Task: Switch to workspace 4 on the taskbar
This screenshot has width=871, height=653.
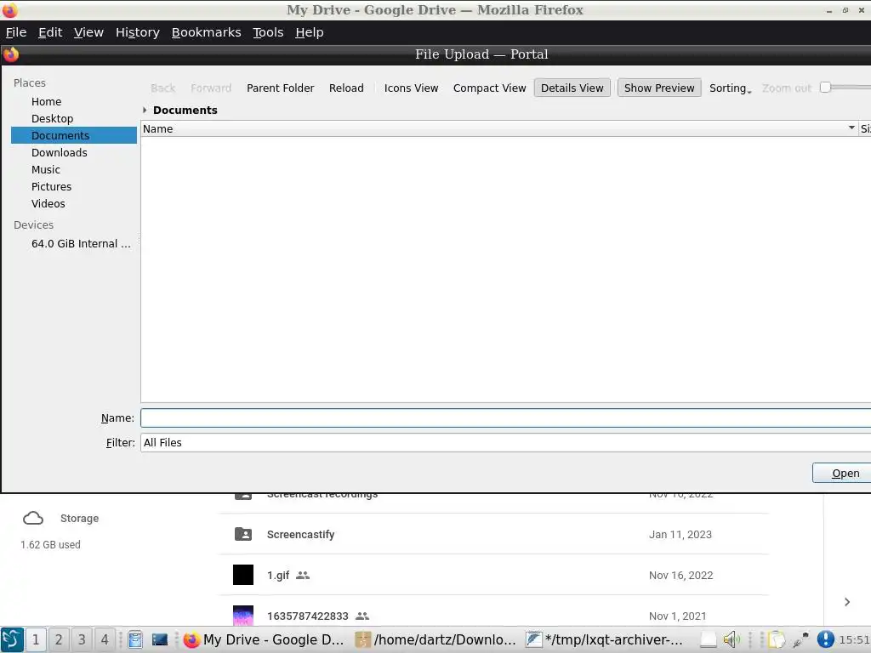Action: 105,639
